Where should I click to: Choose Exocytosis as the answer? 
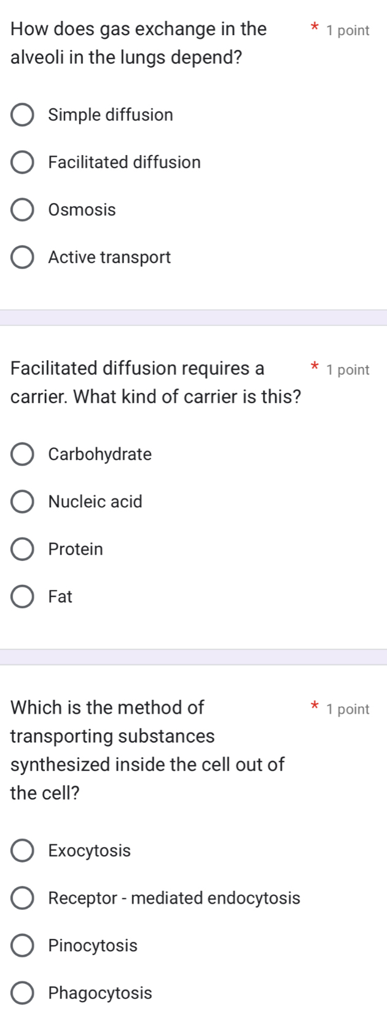23,851
